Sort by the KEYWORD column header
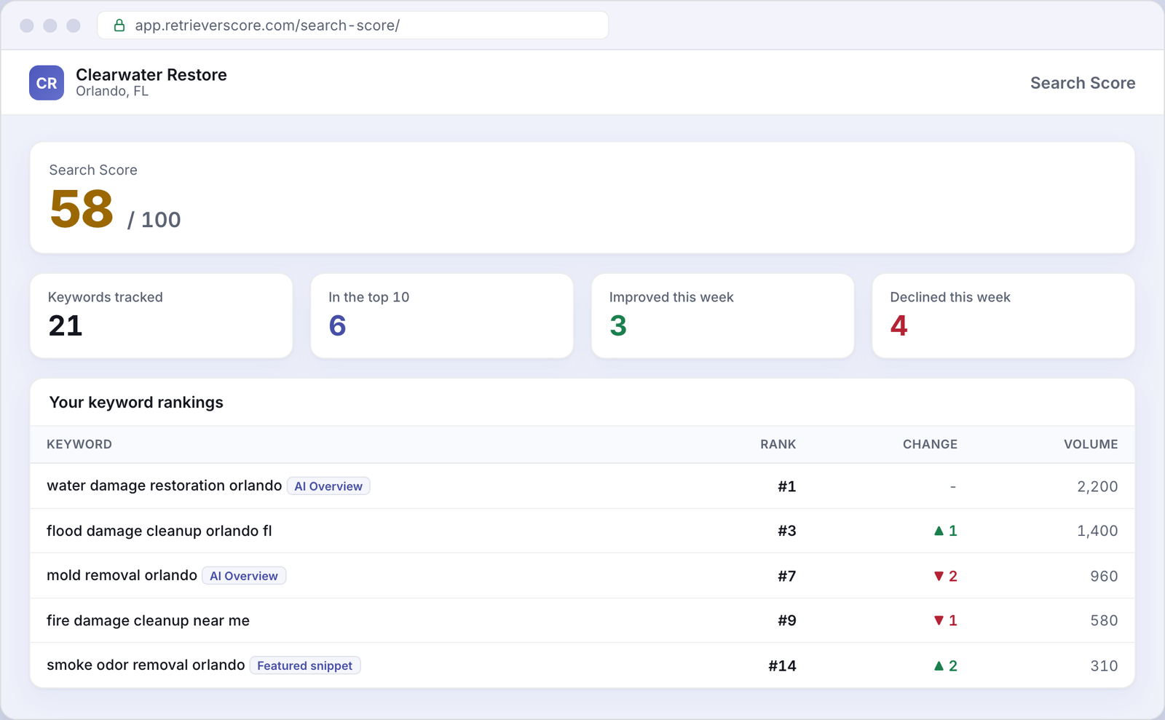The width and height of the screenshot is (1165, 720). point(79,444)
